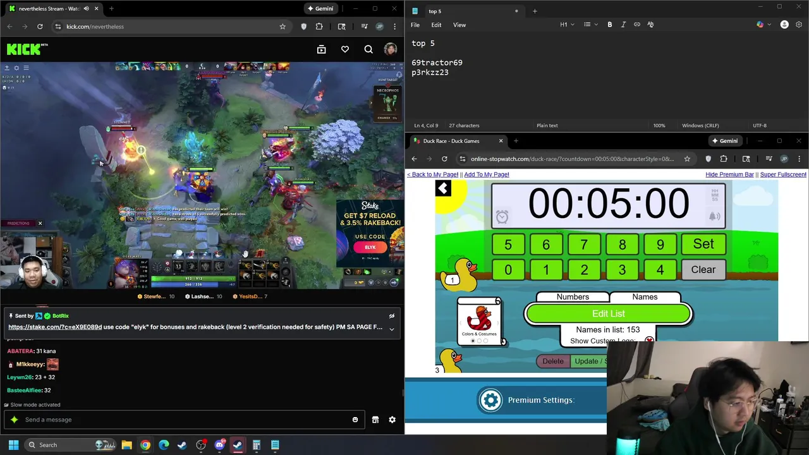
Task: Click clear formatting icon in Notepad
Action: click(650, 25)
